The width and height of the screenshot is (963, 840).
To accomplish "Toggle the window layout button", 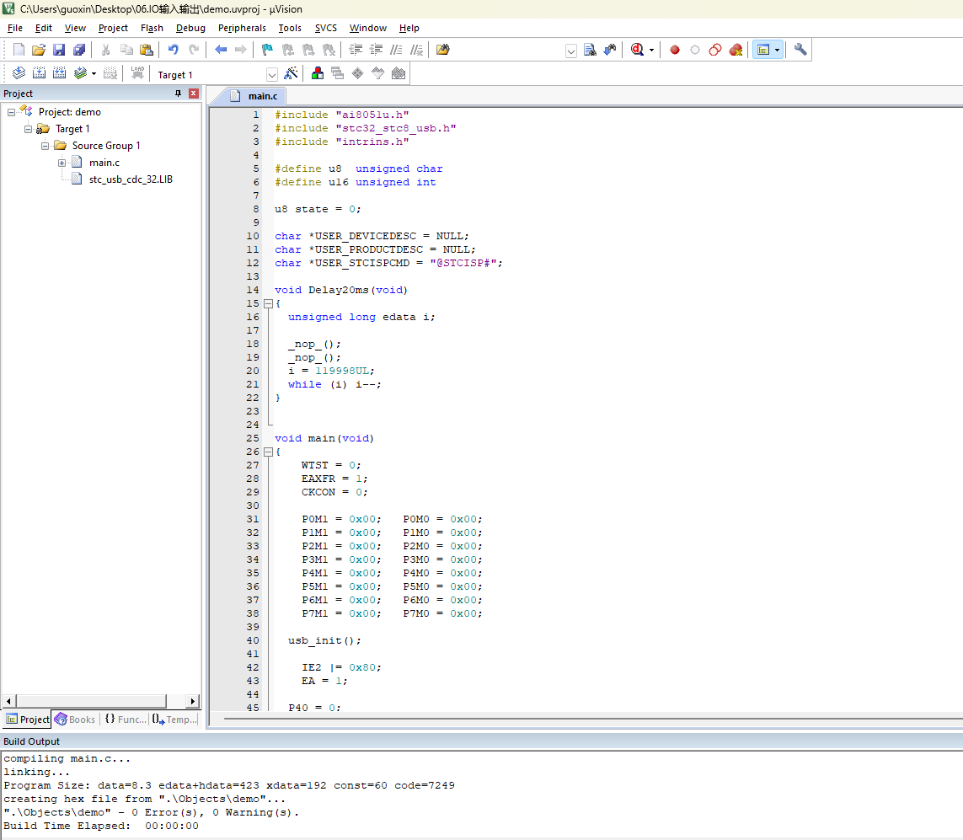I will pos(762,50).
